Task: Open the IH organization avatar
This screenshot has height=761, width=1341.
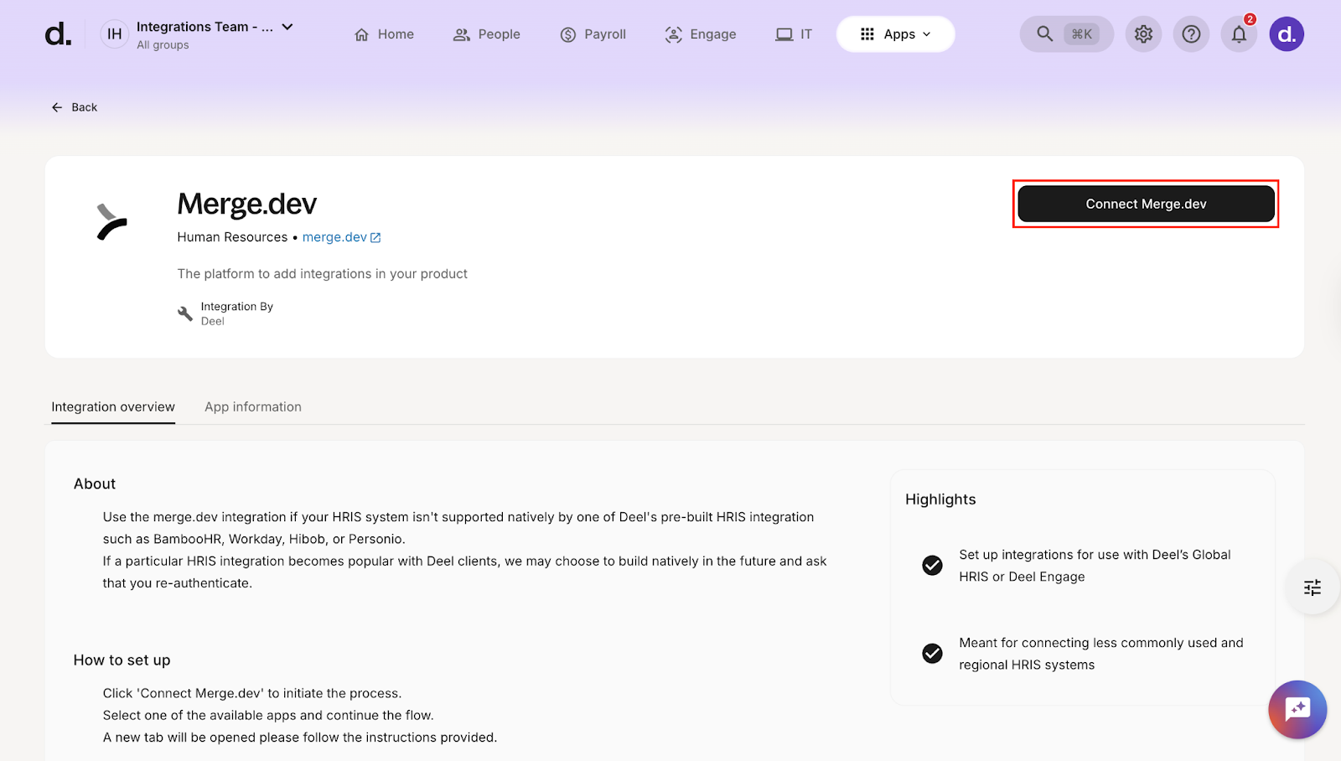Action: coord(115,34)
